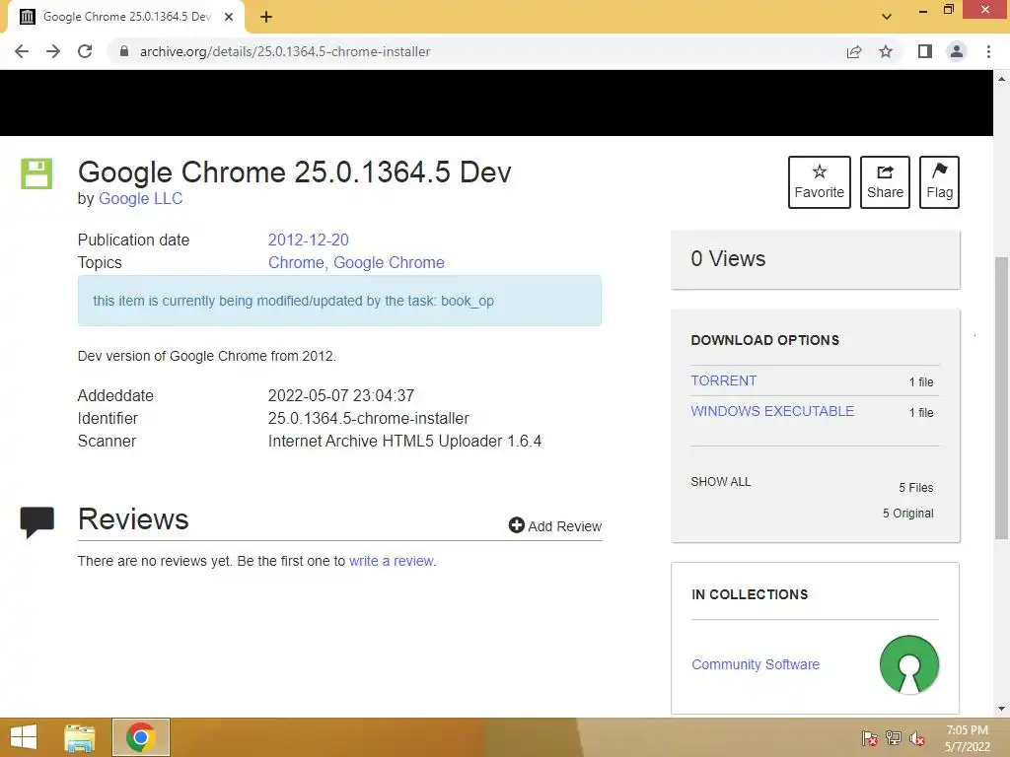The height and width of the screenshot is (757, 1010).
Task: Click the Reviews speech bubble icon
Action: tap(37, 522)
